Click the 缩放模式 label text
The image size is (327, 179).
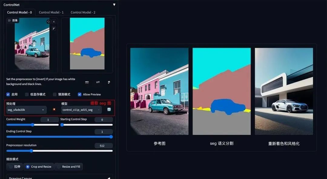click(12, 159)
